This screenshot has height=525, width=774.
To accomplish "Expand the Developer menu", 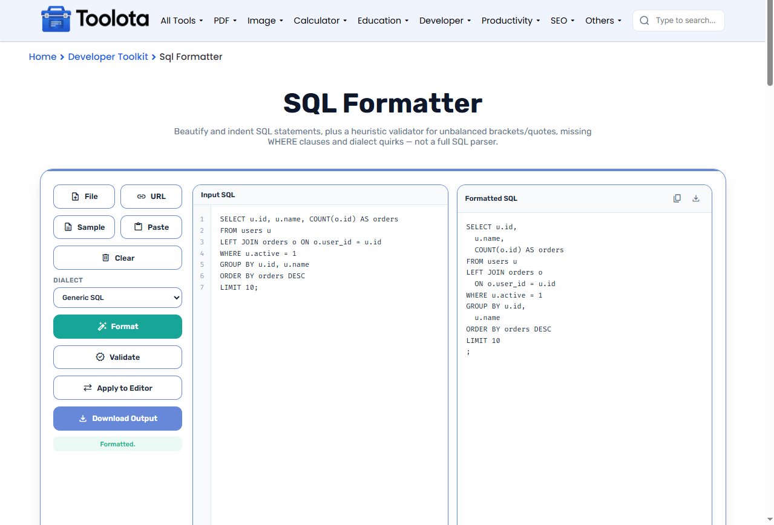I will (445, 21).
